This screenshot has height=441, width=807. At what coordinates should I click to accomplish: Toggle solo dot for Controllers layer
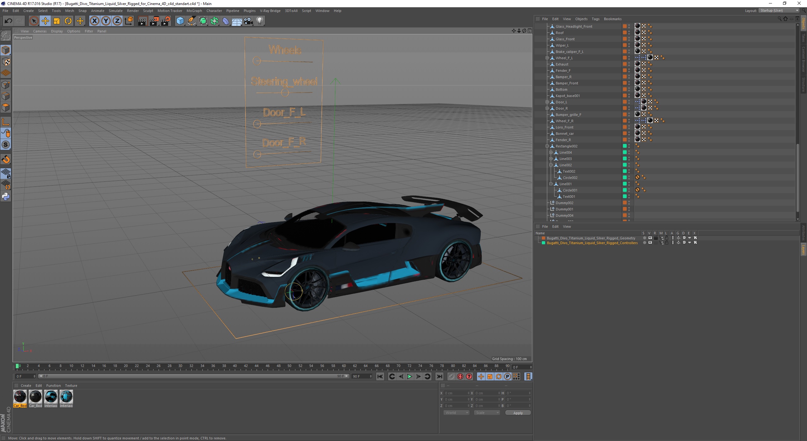[644, 243]
